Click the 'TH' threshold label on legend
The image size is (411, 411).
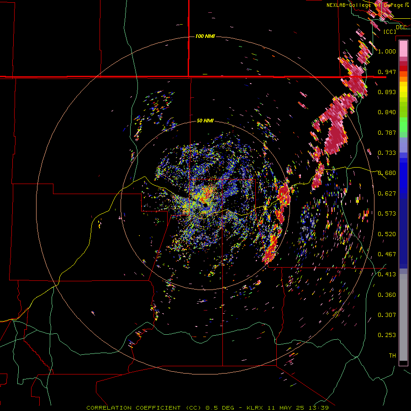[392, 356]
